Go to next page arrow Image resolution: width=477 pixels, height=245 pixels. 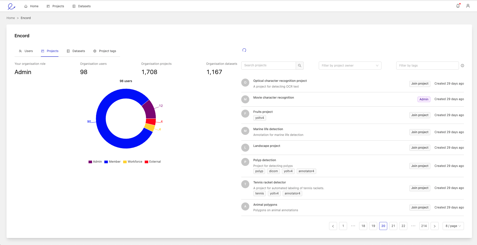coord(435,226)
